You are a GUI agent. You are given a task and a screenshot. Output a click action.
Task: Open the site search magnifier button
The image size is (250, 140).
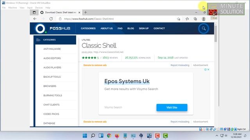[x=204, y=28]
